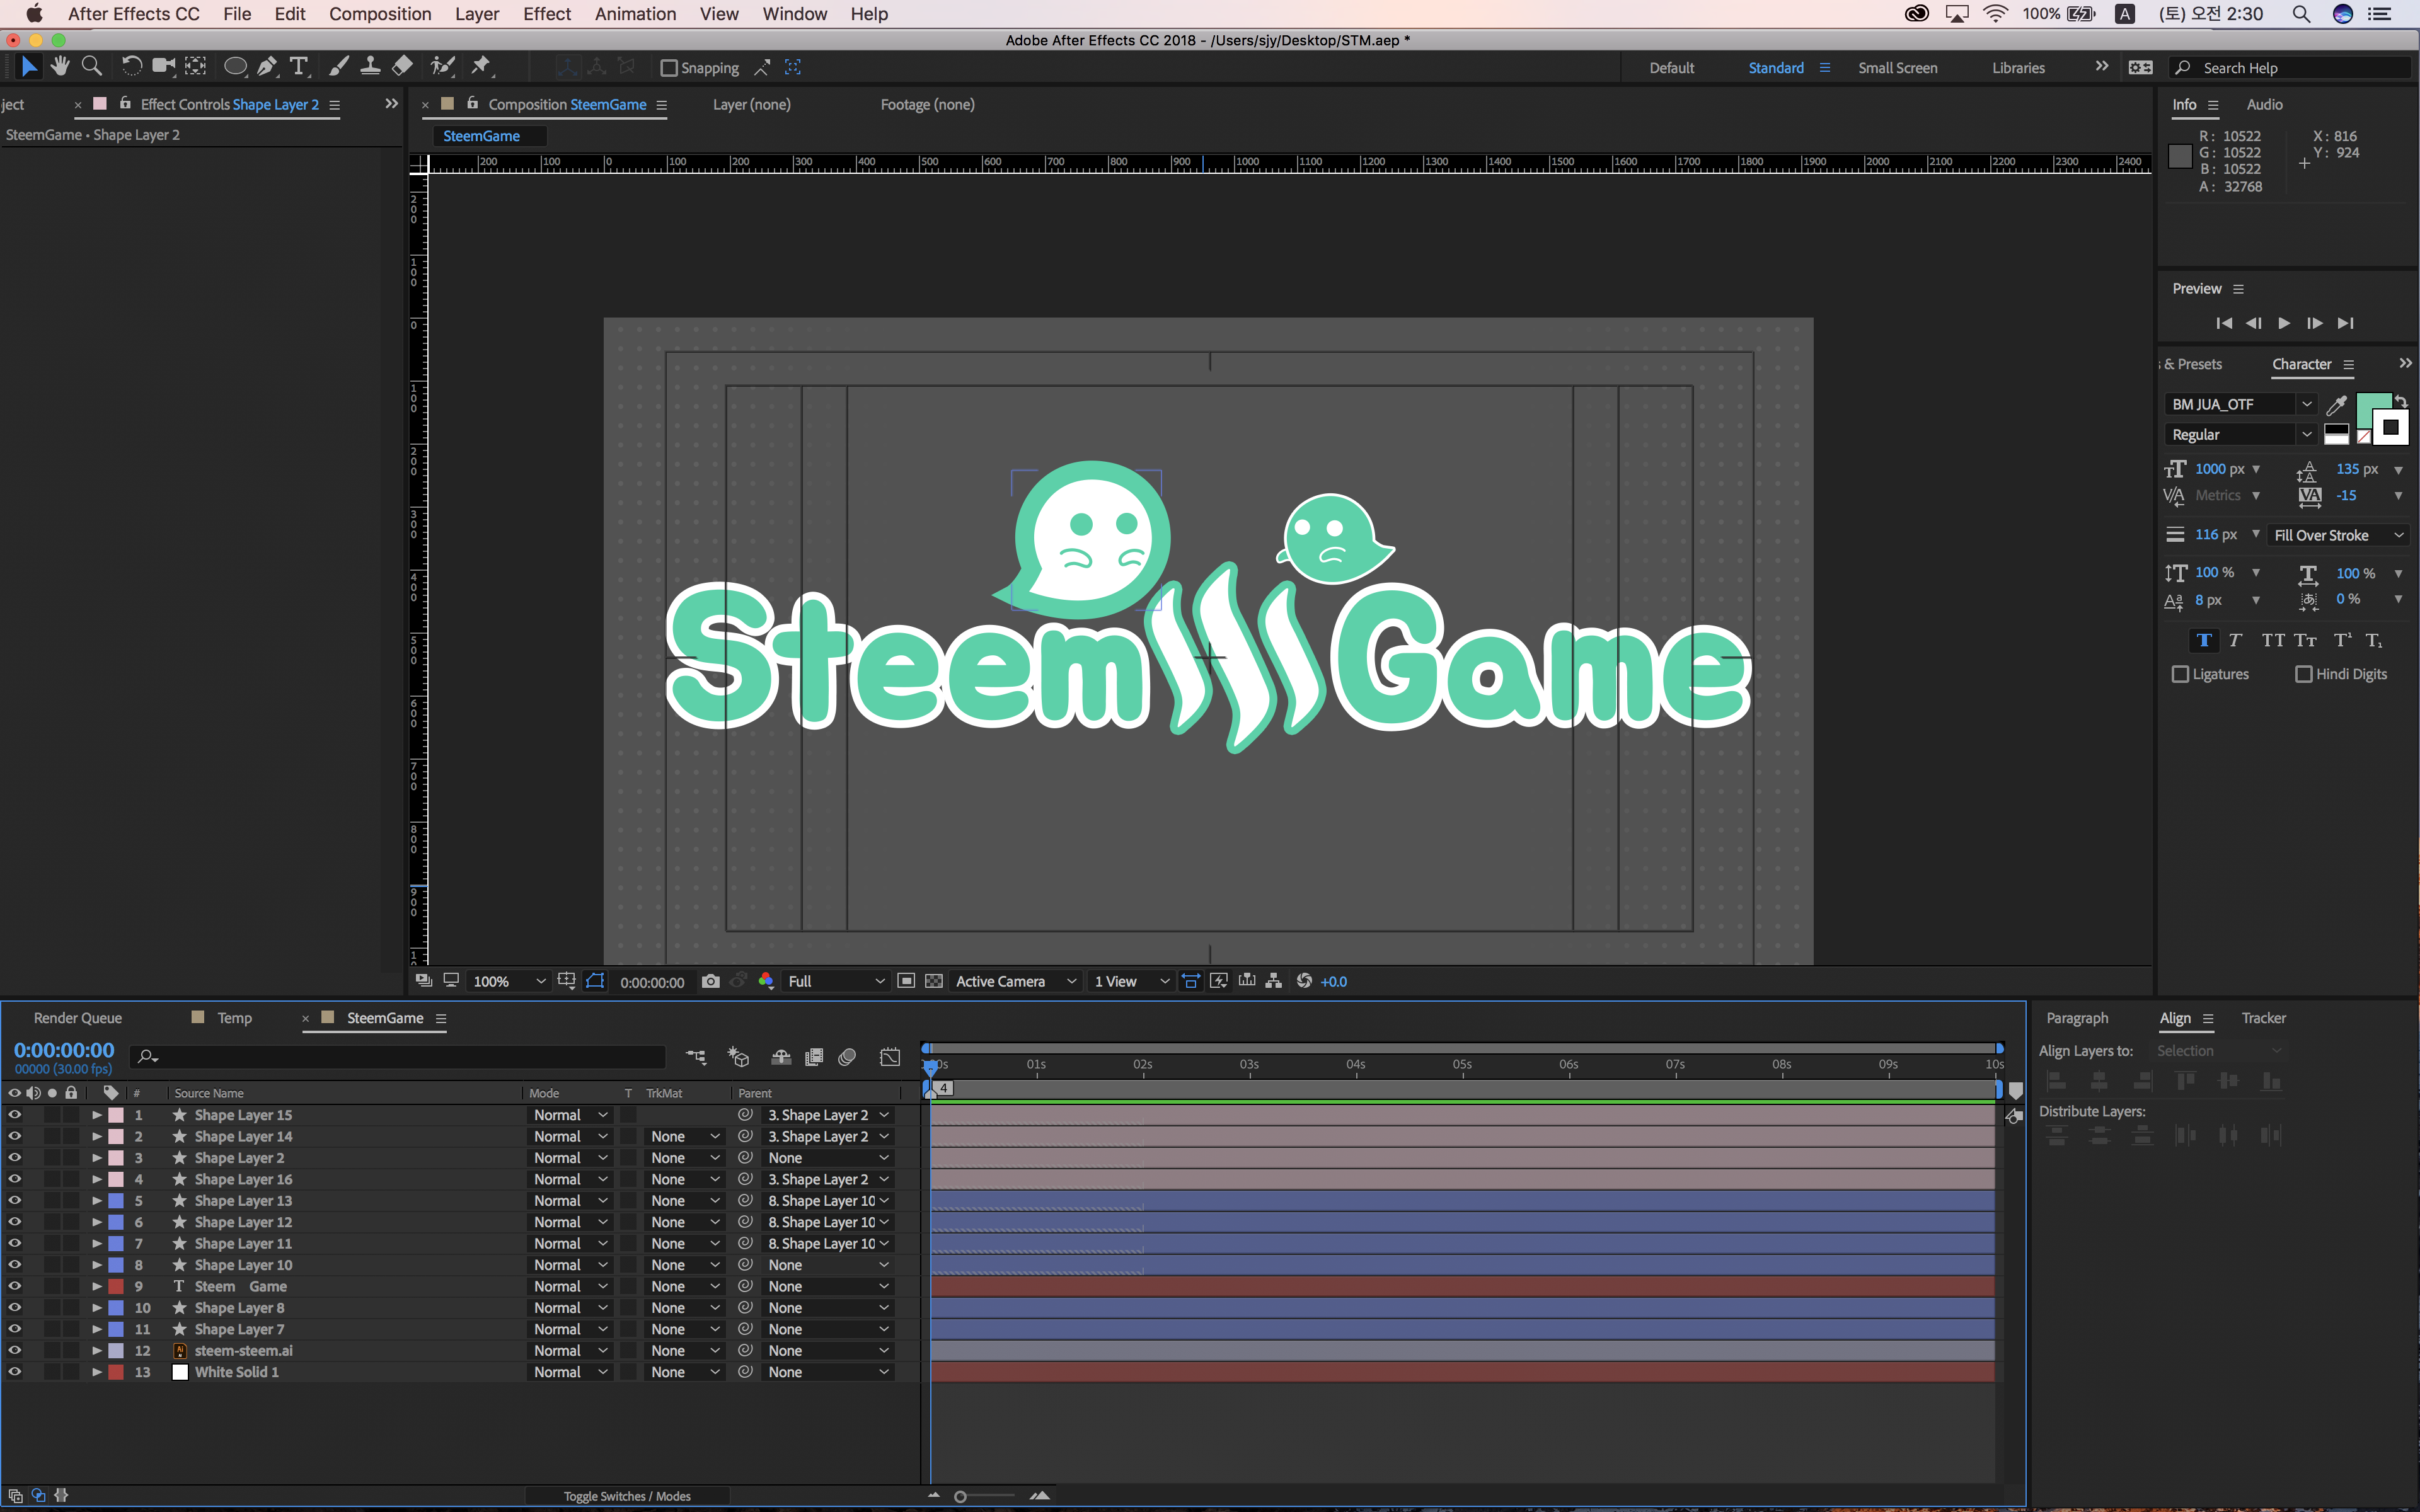Enable the Ligatures checkbox
The image size is (2420, 1512).
(x=2181, y=674)
